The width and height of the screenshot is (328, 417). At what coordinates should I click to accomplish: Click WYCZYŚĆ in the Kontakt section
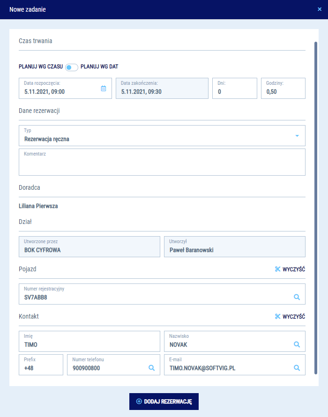click(x=294, y=316)
